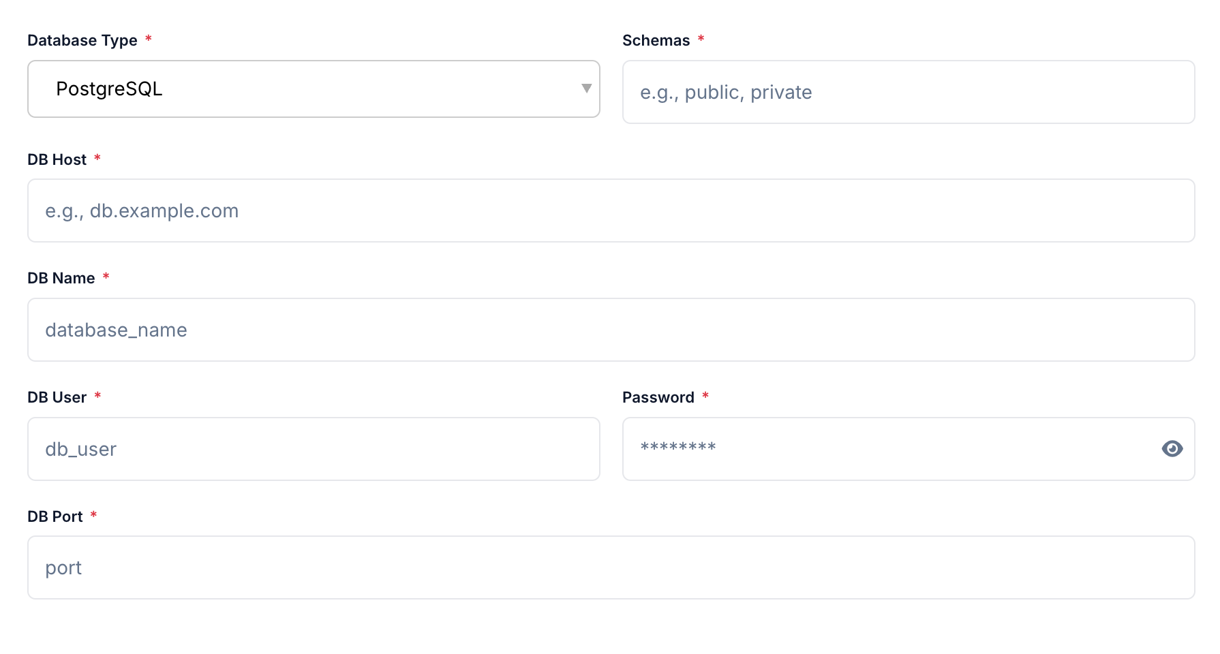Click inside the Password field

(x=886, y=449)
